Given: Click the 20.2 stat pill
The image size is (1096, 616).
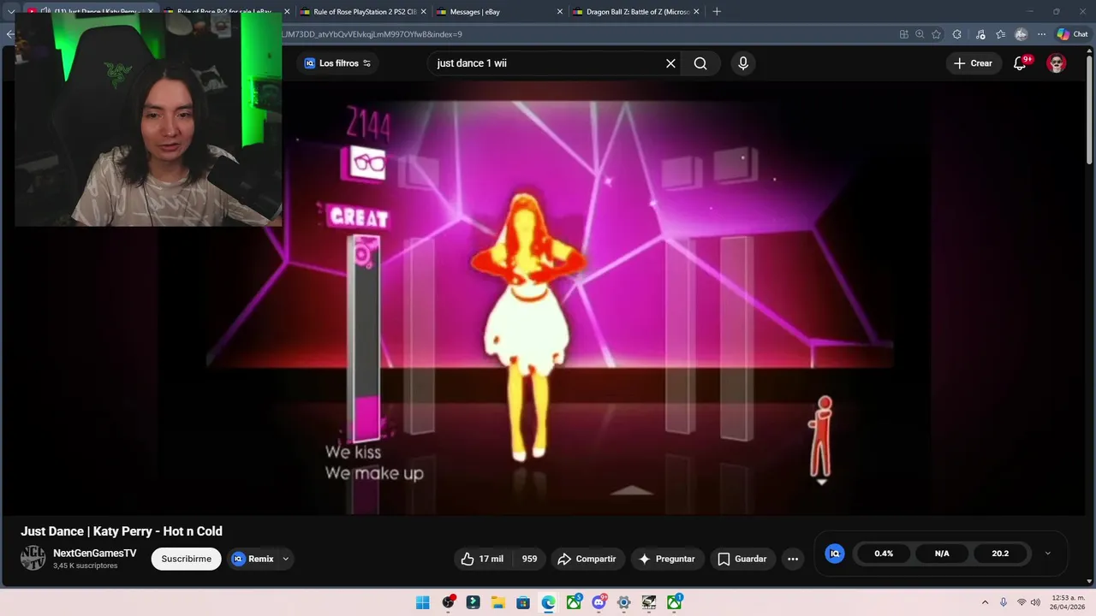Looking at the screenshot, I should (1000, 554).
